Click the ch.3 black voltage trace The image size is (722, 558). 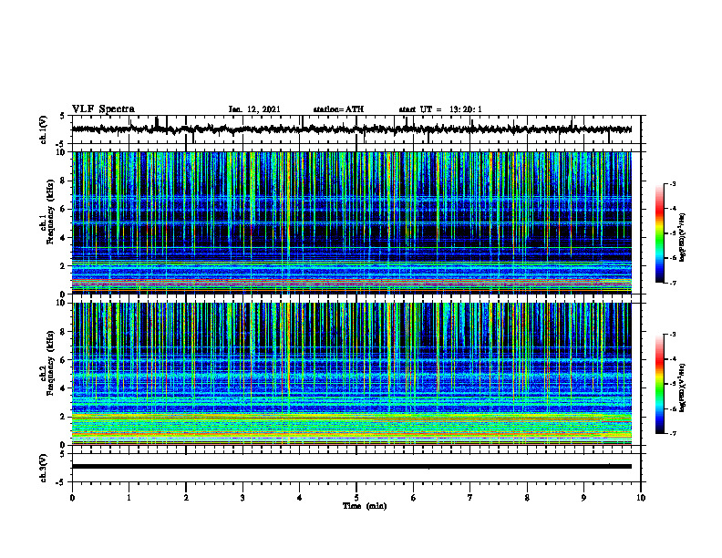(x=352, y=467)
